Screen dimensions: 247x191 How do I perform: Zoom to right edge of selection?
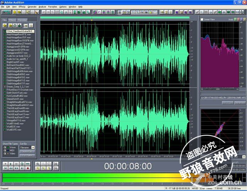49,168
